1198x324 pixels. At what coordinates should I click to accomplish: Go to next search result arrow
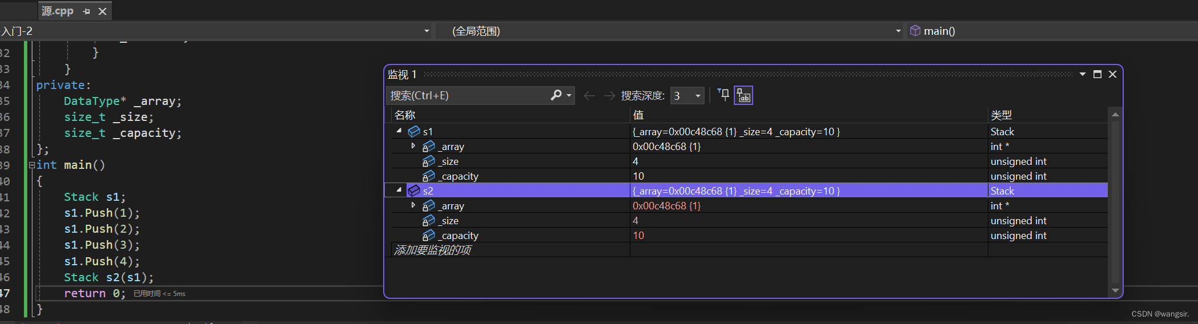[609, 96]
